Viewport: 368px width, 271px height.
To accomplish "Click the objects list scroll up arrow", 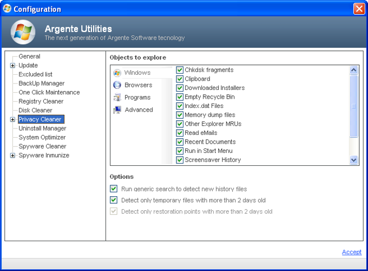I will click(x=354, y=70).
